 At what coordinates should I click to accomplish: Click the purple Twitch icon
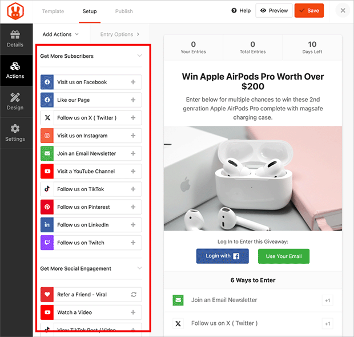(x=47, y=243)
